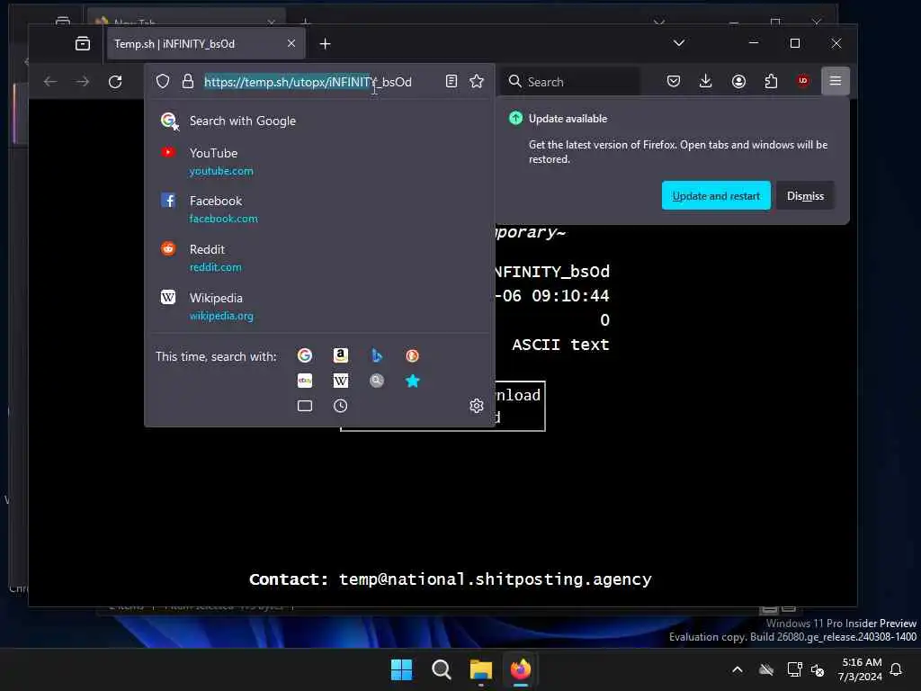The image size is (921, 691).
Task: Close the Temp.sh tab
Action: [x=291, y=43]
